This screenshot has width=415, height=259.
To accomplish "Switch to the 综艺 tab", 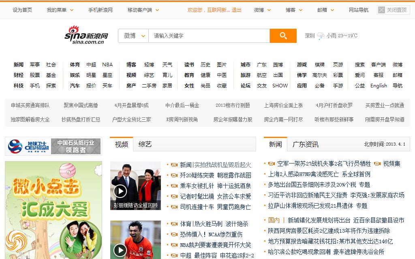I will pos(145,144).
